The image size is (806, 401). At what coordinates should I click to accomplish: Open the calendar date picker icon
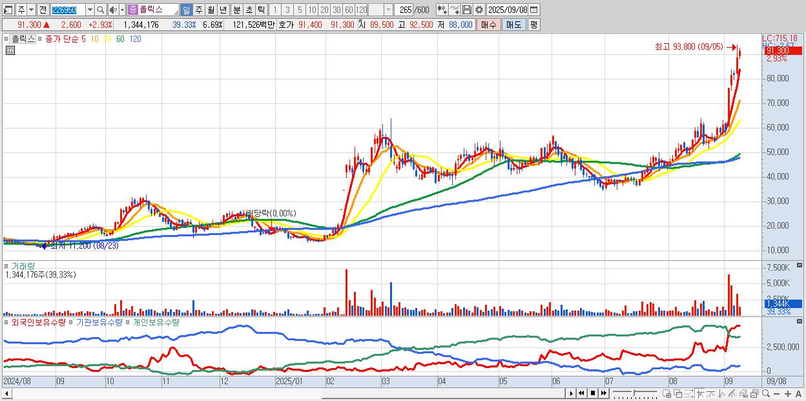tap(535, 10)
